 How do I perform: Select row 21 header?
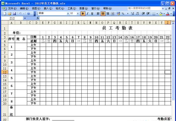[5, 111]
